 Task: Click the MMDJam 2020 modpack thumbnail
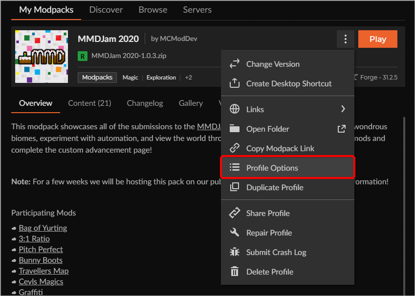[42, 57]
